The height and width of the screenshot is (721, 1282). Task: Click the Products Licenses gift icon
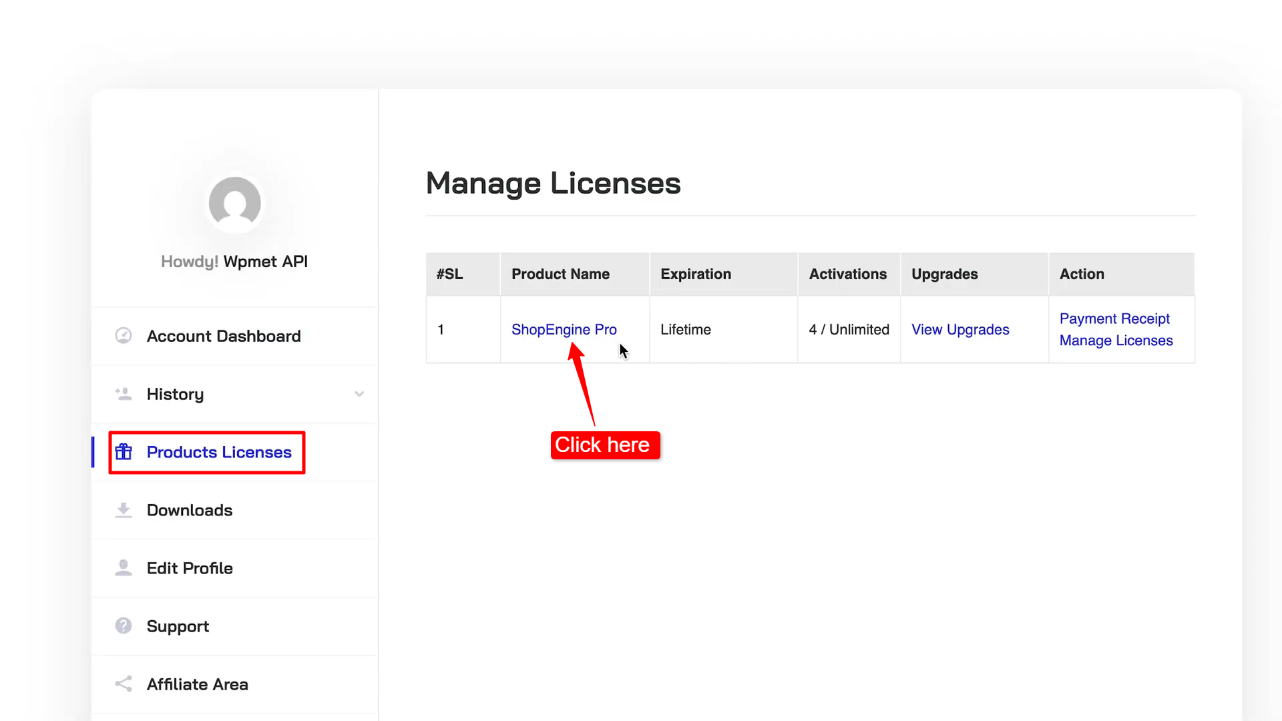pyautogui.click(x=124, y=452)
